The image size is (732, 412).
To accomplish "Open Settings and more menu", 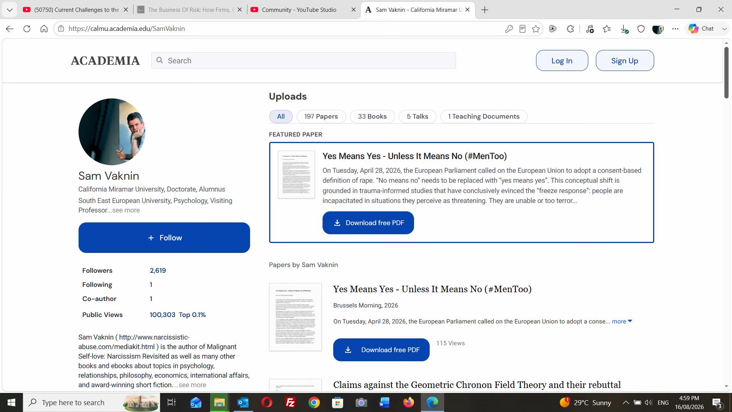I will click(x=676, y=29).
